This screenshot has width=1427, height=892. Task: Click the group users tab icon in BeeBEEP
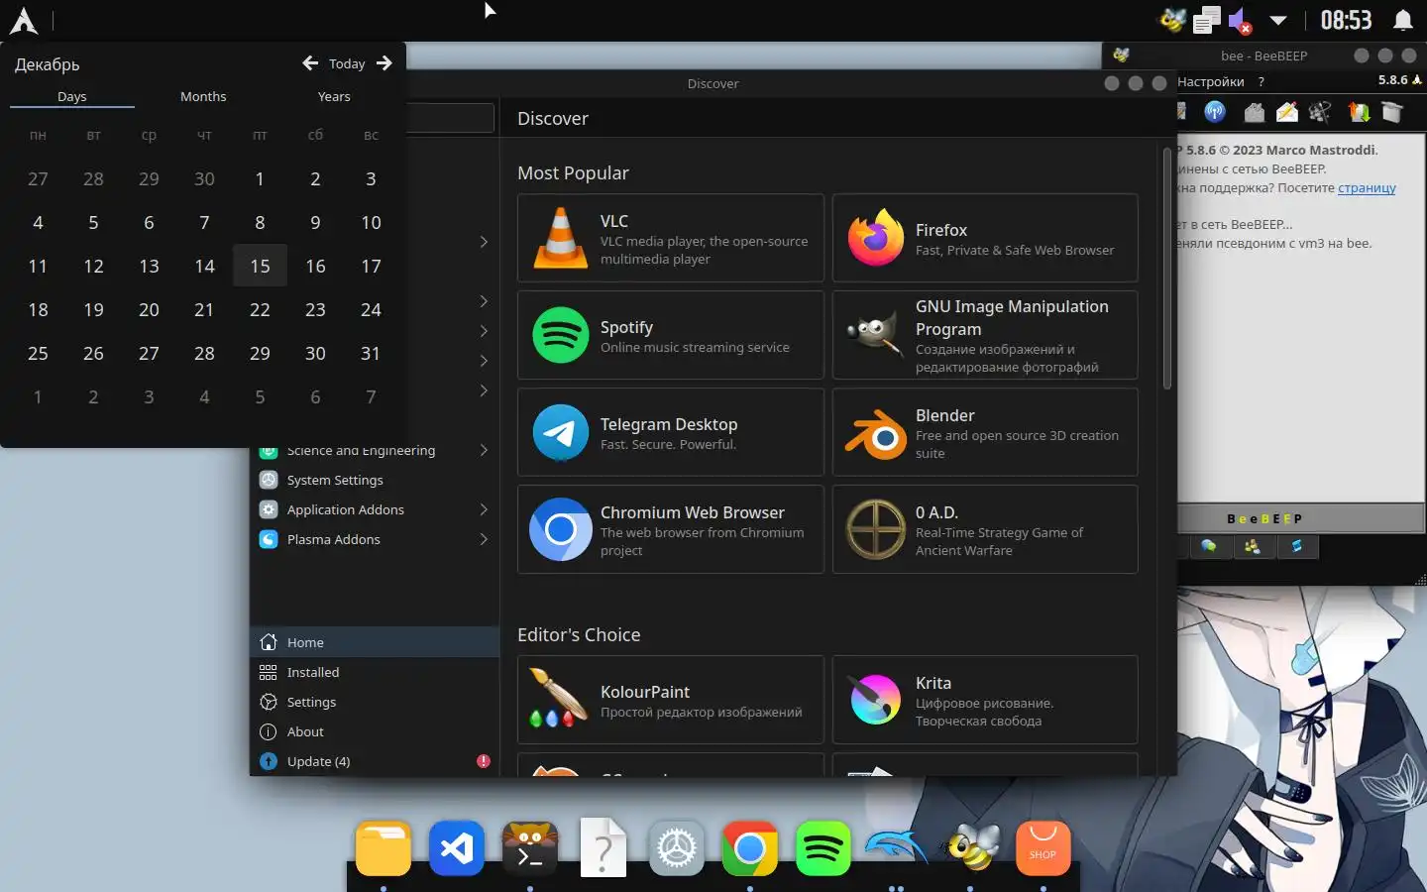click(x=1253, y=546)
